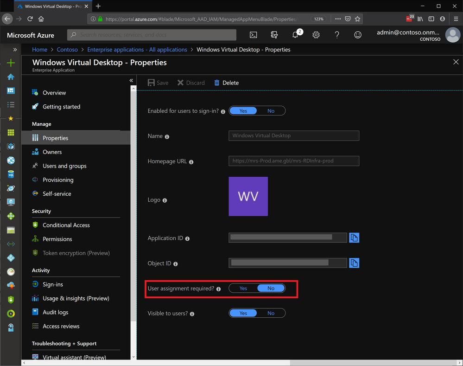Open Resource groups cube icon
The image size is (463, 366).
(11, 146)
